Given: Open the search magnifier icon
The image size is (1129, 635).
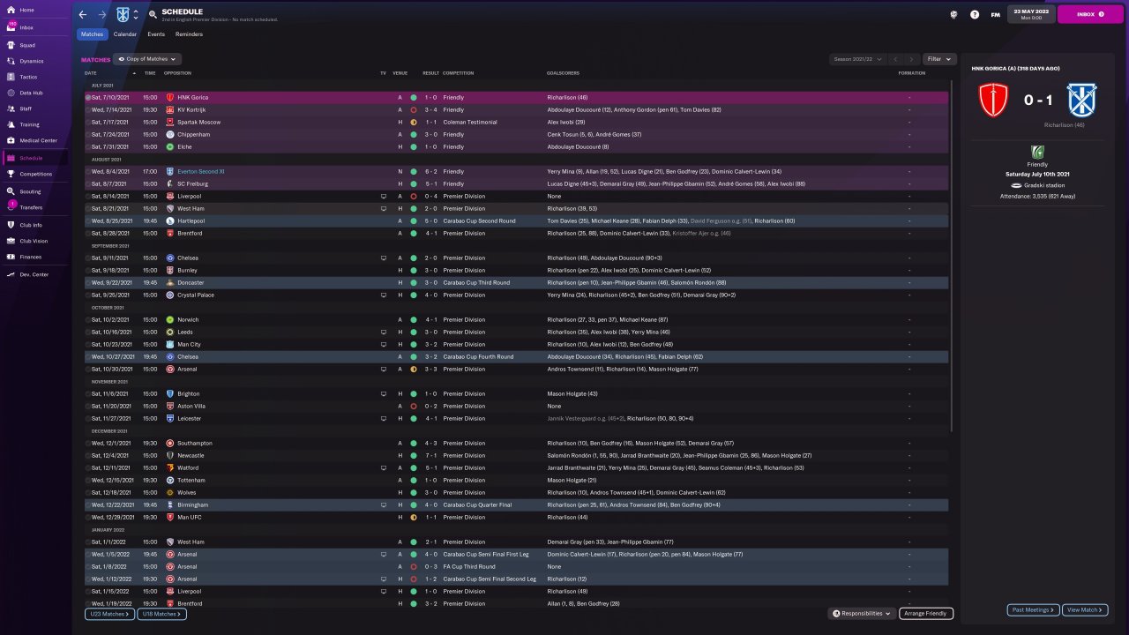Looking at the screenshot, I should (153, 15).
